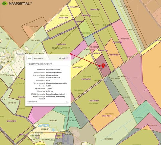The width and height of the screenshot is (161, 145).
Task: Click the red dot beside the pin
Action: coord(99,66)
